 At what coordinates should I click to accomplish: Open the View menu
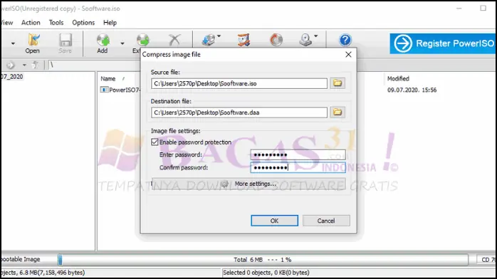[6, 23]
